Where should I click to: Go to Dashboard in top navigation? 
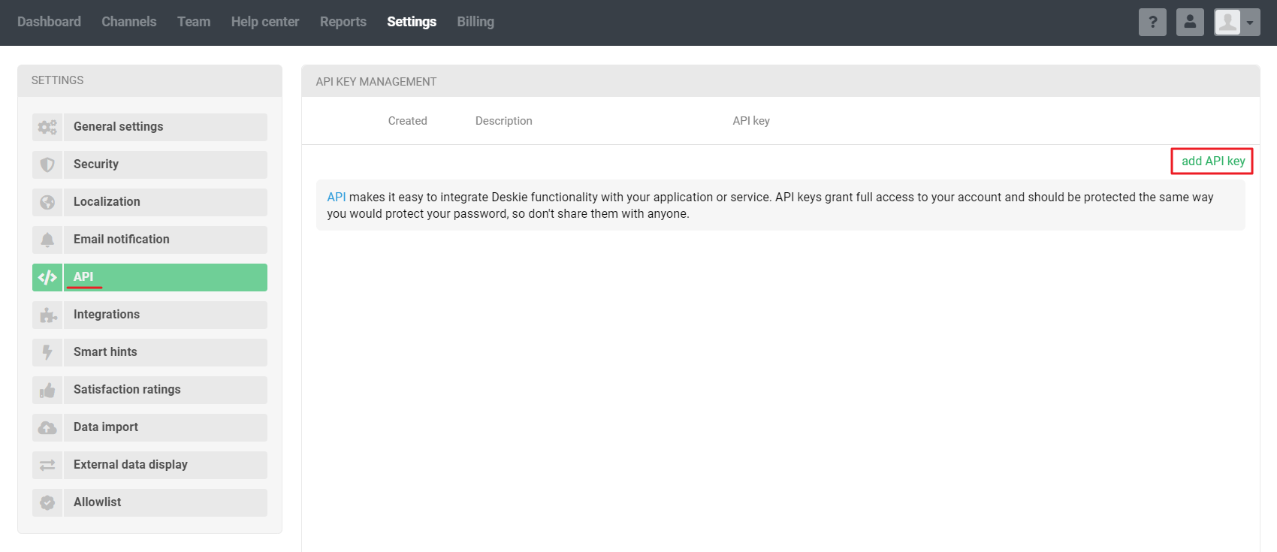49,22
